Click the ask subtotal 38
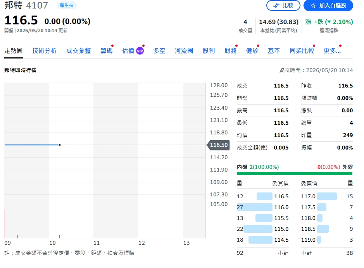The height and width of the screenshot is (268, 364). pos(350,253)
